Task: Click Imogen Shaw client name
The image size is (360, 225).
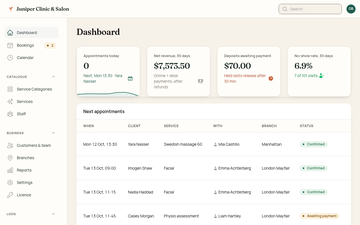Action: (x=140, y=168)
